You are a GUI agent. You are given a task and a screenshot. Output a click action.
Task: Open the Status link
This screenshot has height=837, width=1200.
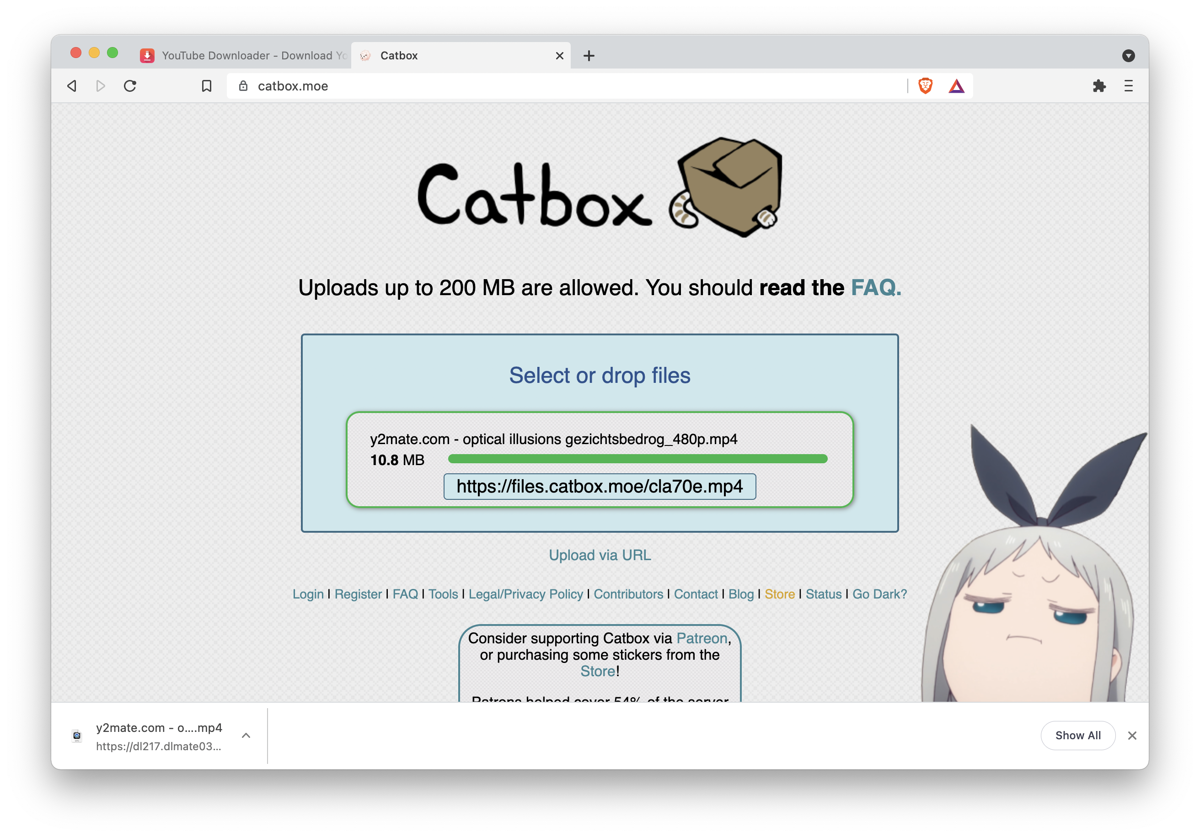[823, 593]
